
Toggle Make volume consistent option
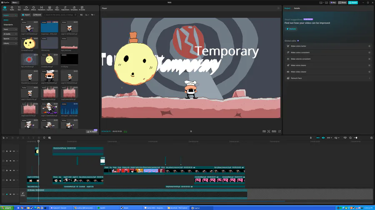(369, 59)
